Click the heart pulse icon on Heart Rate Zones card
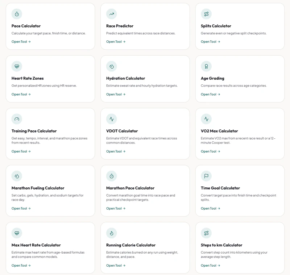 pyautogui.click(x=17, y=66)
